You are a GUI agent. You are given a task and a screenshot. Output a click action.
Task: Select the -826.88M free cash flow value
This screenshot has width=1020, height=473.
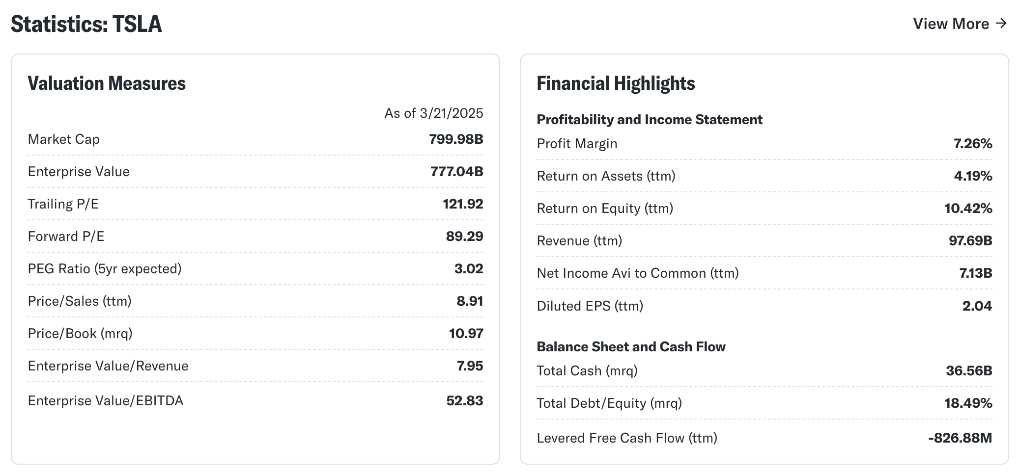[960, 438]
